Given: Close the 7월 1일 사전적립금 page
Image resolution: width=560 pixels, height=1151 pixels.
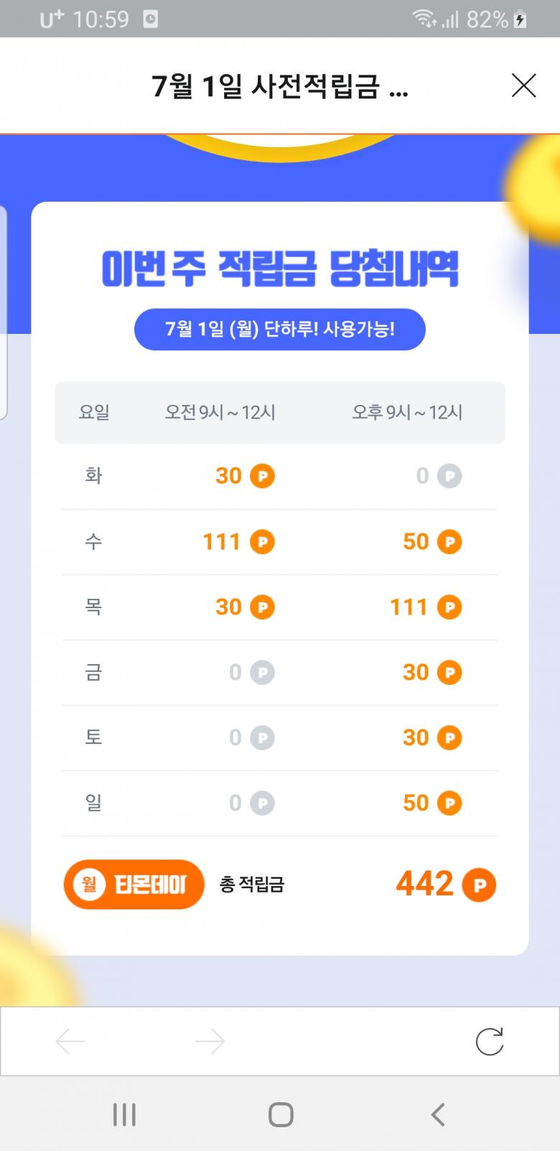Looking at the screenshot, I should tap(523, 85).
